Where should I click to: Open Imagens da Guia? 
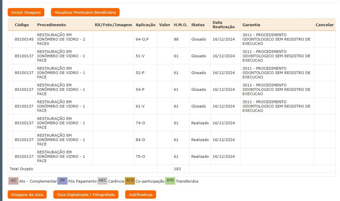point(27,194)
